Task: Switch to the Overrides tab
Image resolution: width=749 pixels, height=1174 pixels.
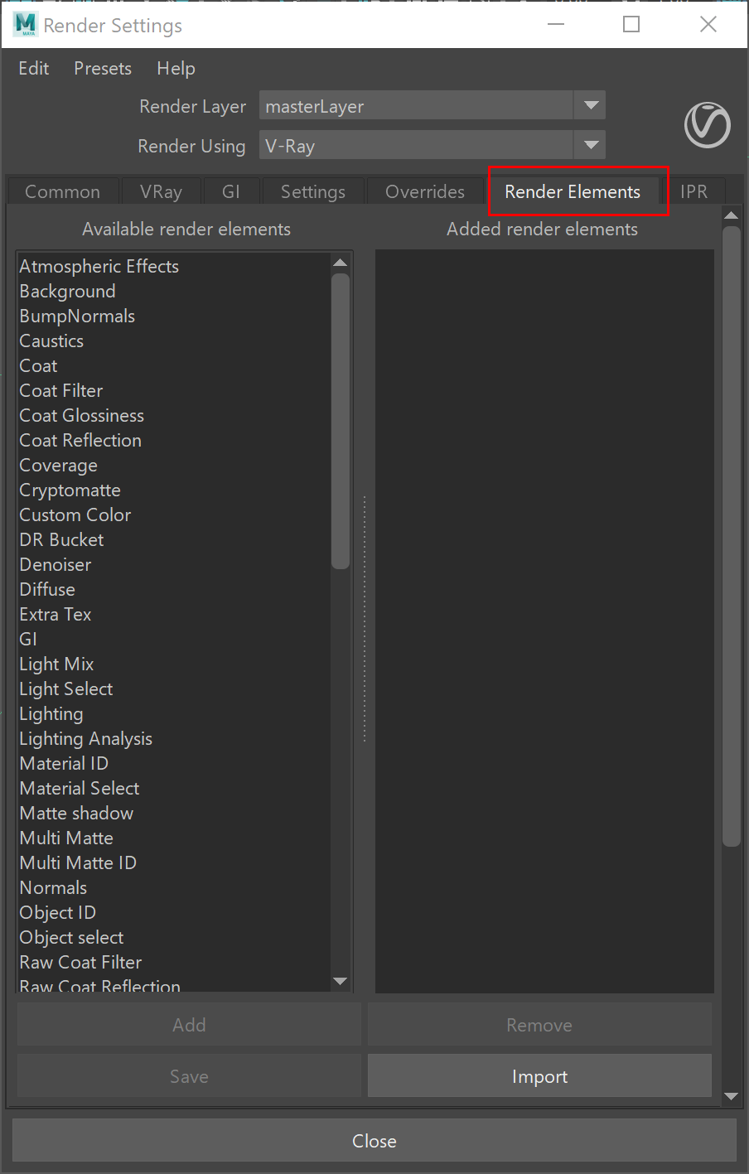Action: [x=425, y=191]
